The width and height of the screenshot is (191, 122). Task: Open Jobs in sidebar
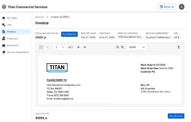pos(15,25)
